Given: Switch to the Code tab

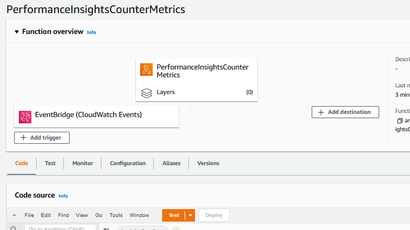Looking at the screenshot, I should (21, 163).
